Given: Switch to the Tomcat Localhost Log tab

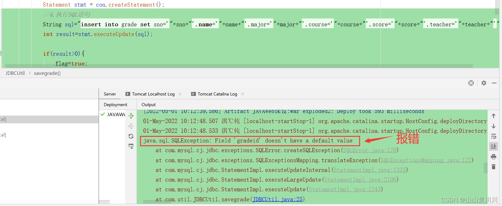Looking at the screenshot, I should pyautogui.click(x=153, y=94).
